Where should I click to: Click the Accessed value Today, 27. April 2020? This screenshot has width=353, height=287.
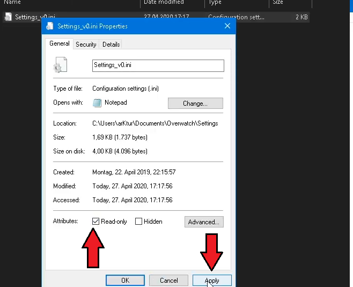(133, 200)
